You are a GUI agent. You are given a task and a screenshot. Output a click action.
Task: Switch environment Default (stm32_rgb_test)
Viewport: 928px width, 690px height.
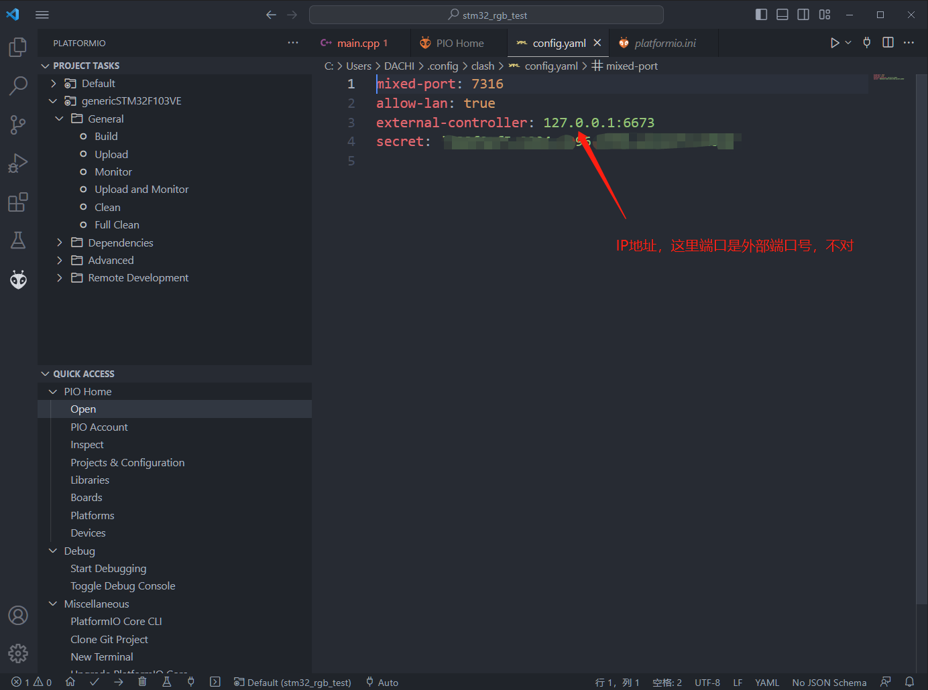click(x=292, y=682)
